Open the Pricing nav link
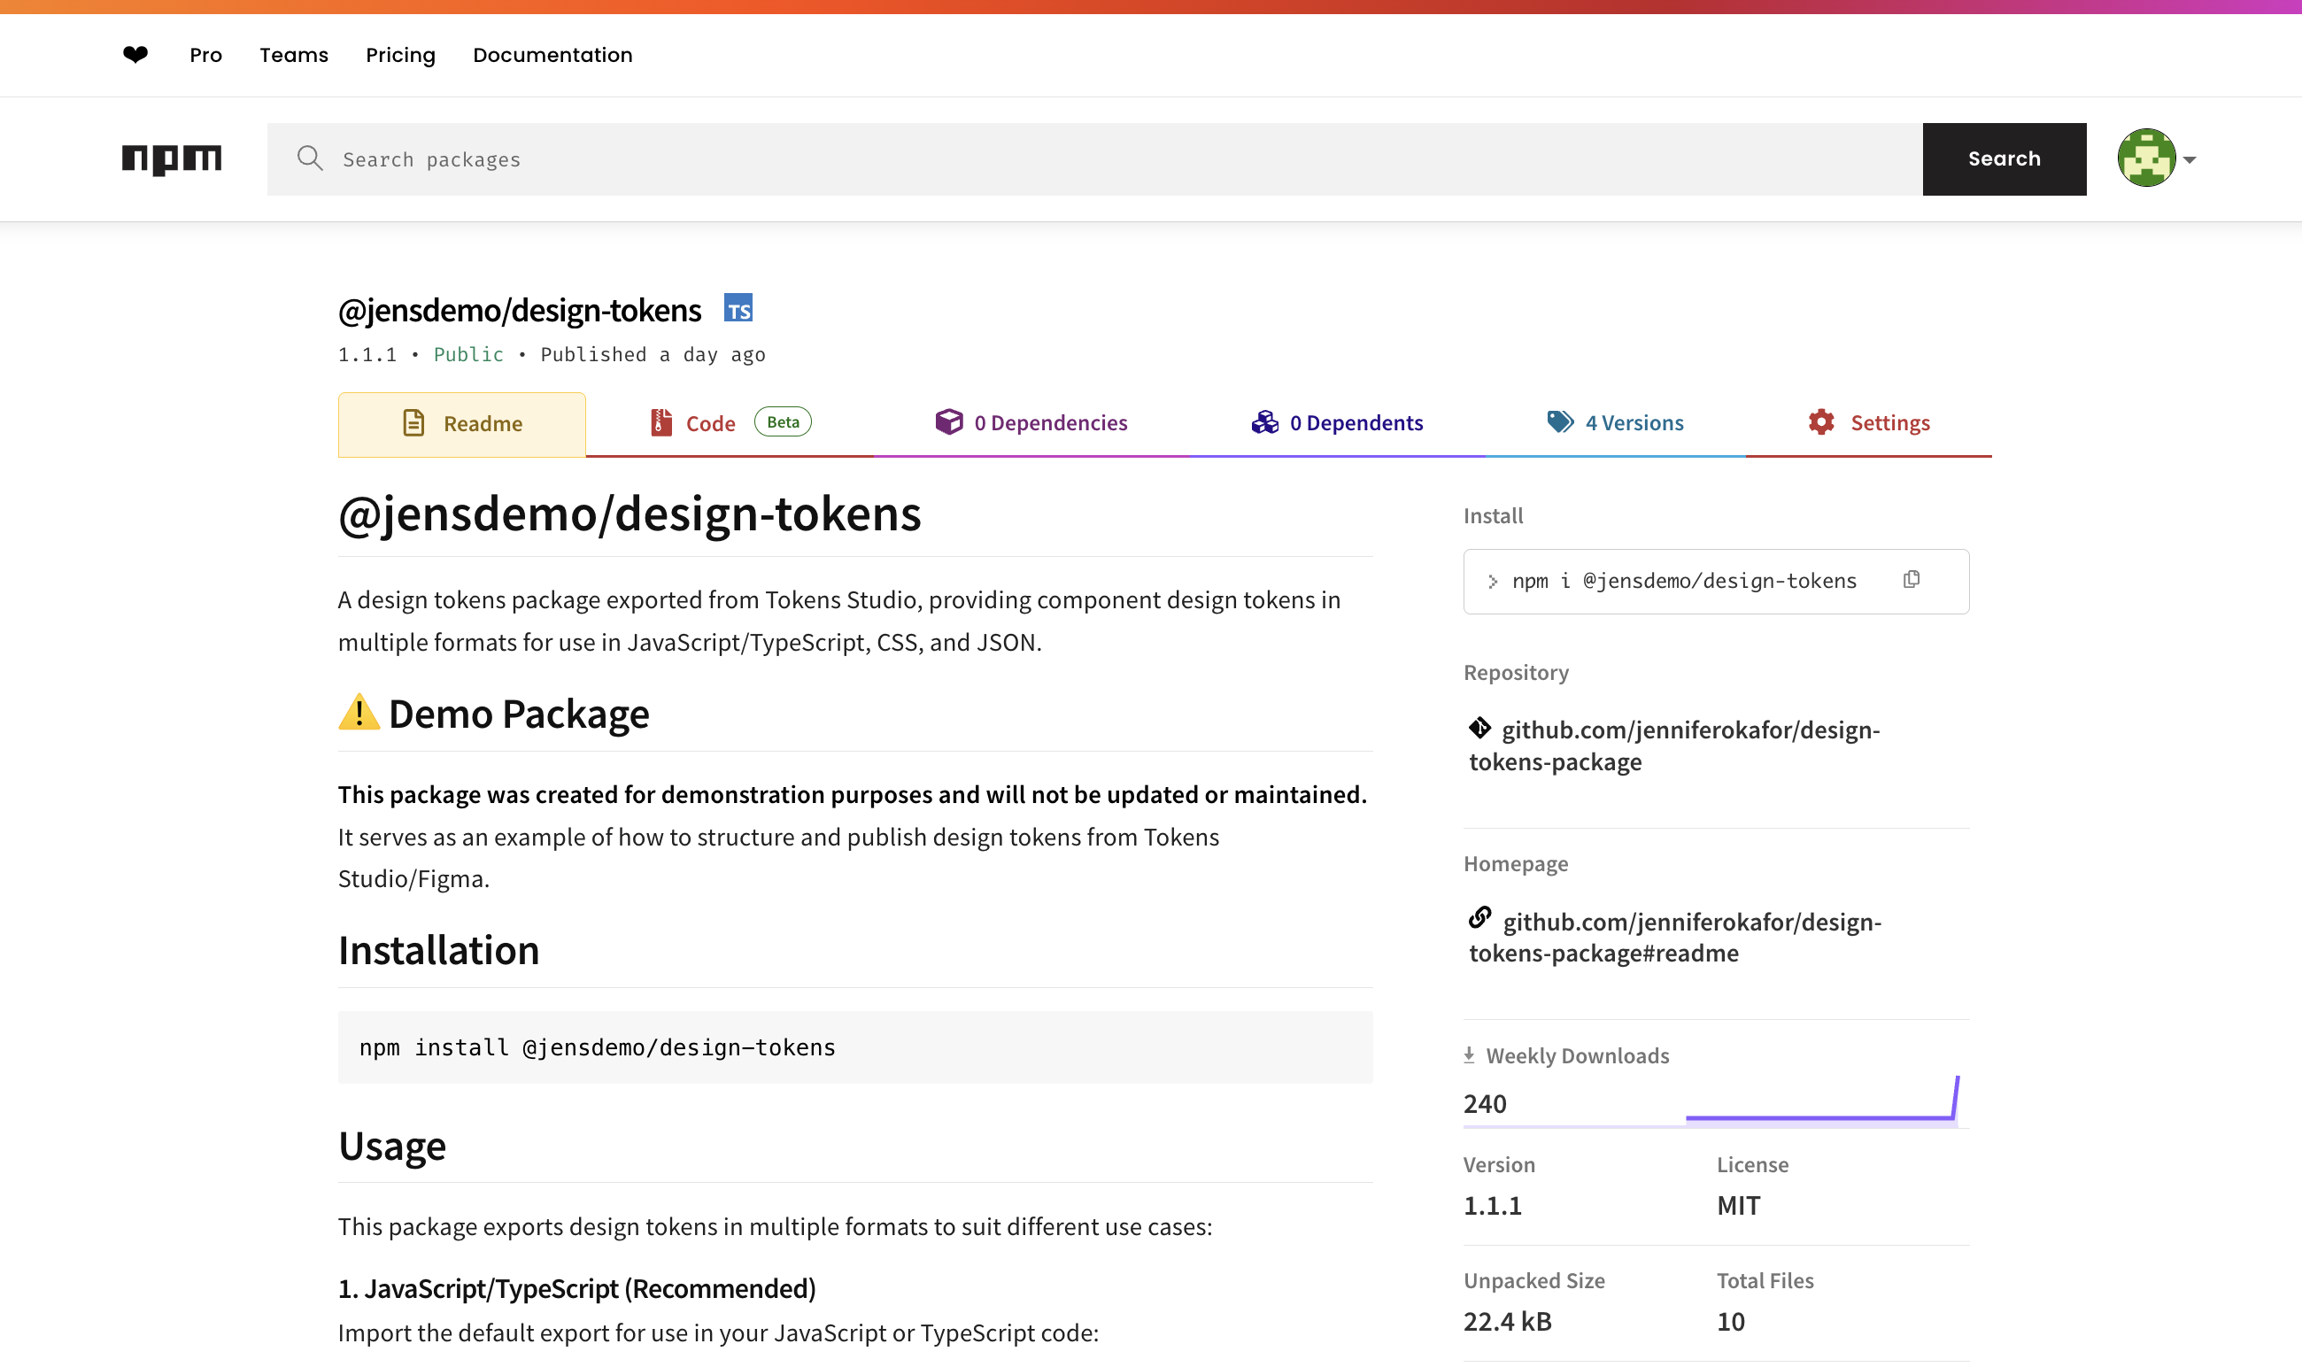Image resolution: width=2302 pixels, height=1367 pixels. [x=400, y=55]
